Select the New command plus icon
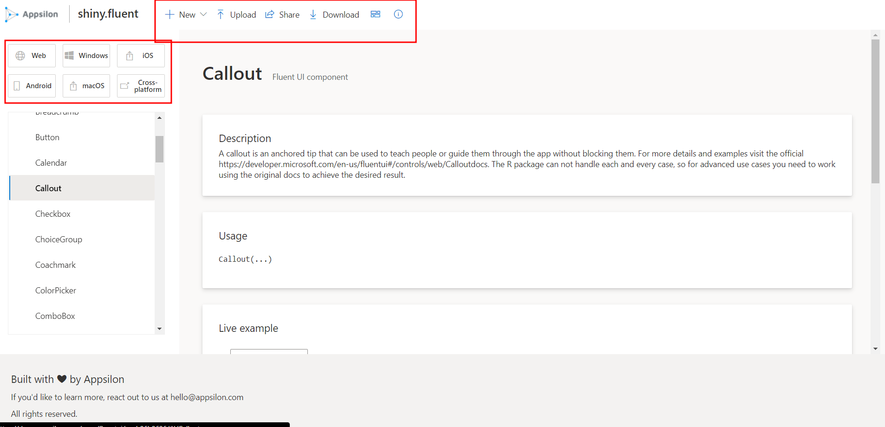 pyautogui.click(x=169, y=14)
